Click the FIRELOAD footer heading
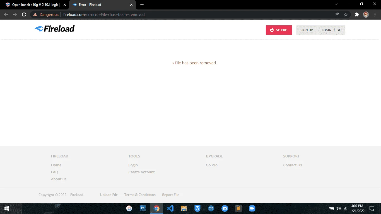 [x=60, y=156]
